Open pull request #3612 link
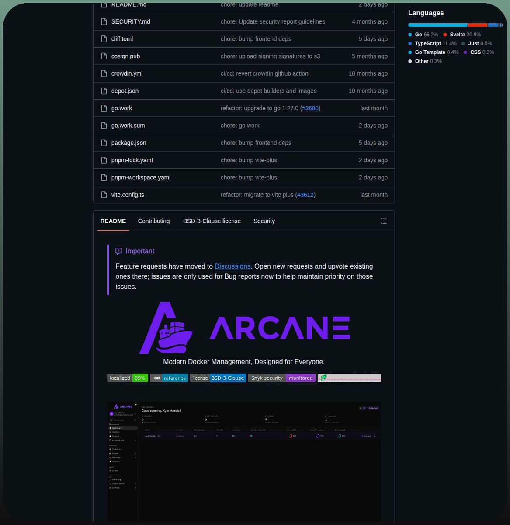Image resolution: width=510 pixels, height=525 pixels. 305,195
